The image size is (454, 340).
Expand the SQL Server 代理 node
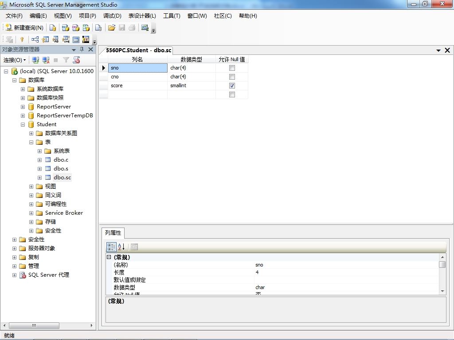pos(14,275)
